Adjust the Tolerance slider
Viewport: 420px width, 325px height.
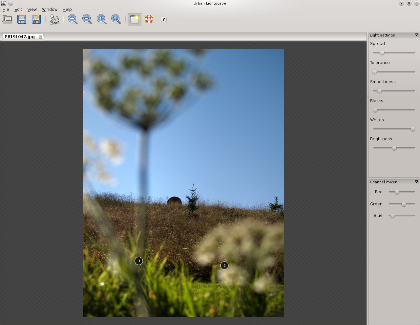(x=394, y=72)
